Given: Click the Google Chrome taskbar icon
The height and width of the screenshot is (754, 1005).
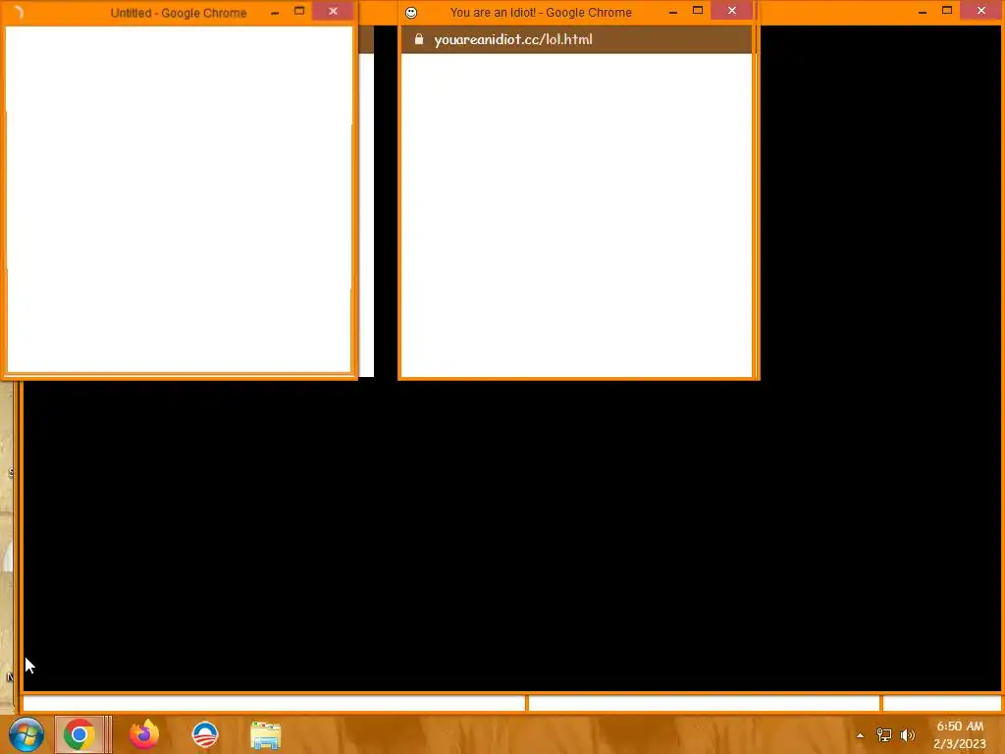Looking at the screenshot, I should (79, 734).
